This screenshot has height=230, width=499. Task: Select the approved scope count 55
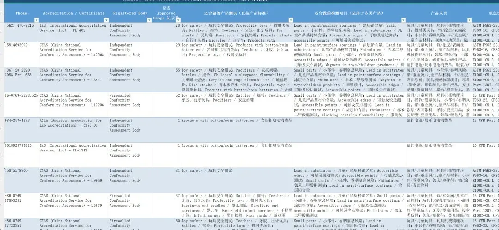point(166,79)
